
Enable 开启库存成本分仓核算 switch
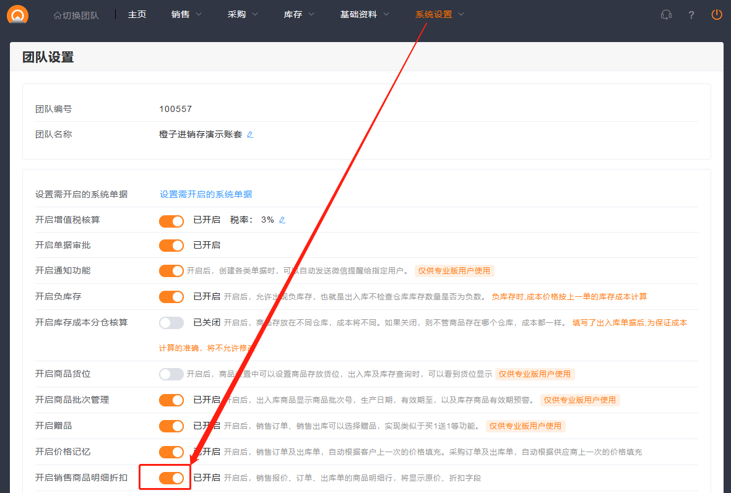(x=171, y=323)
